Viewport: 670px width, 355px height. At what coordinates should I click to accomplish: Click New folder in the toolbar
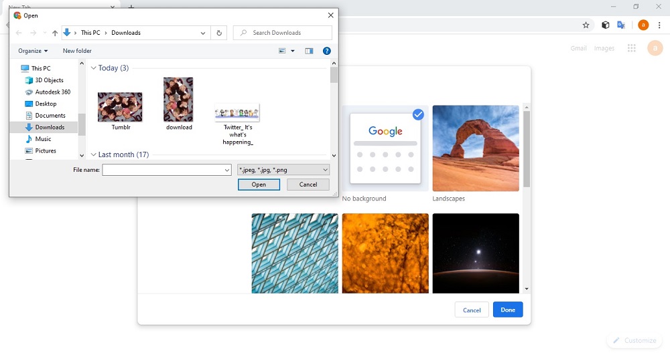coord(77,51)
